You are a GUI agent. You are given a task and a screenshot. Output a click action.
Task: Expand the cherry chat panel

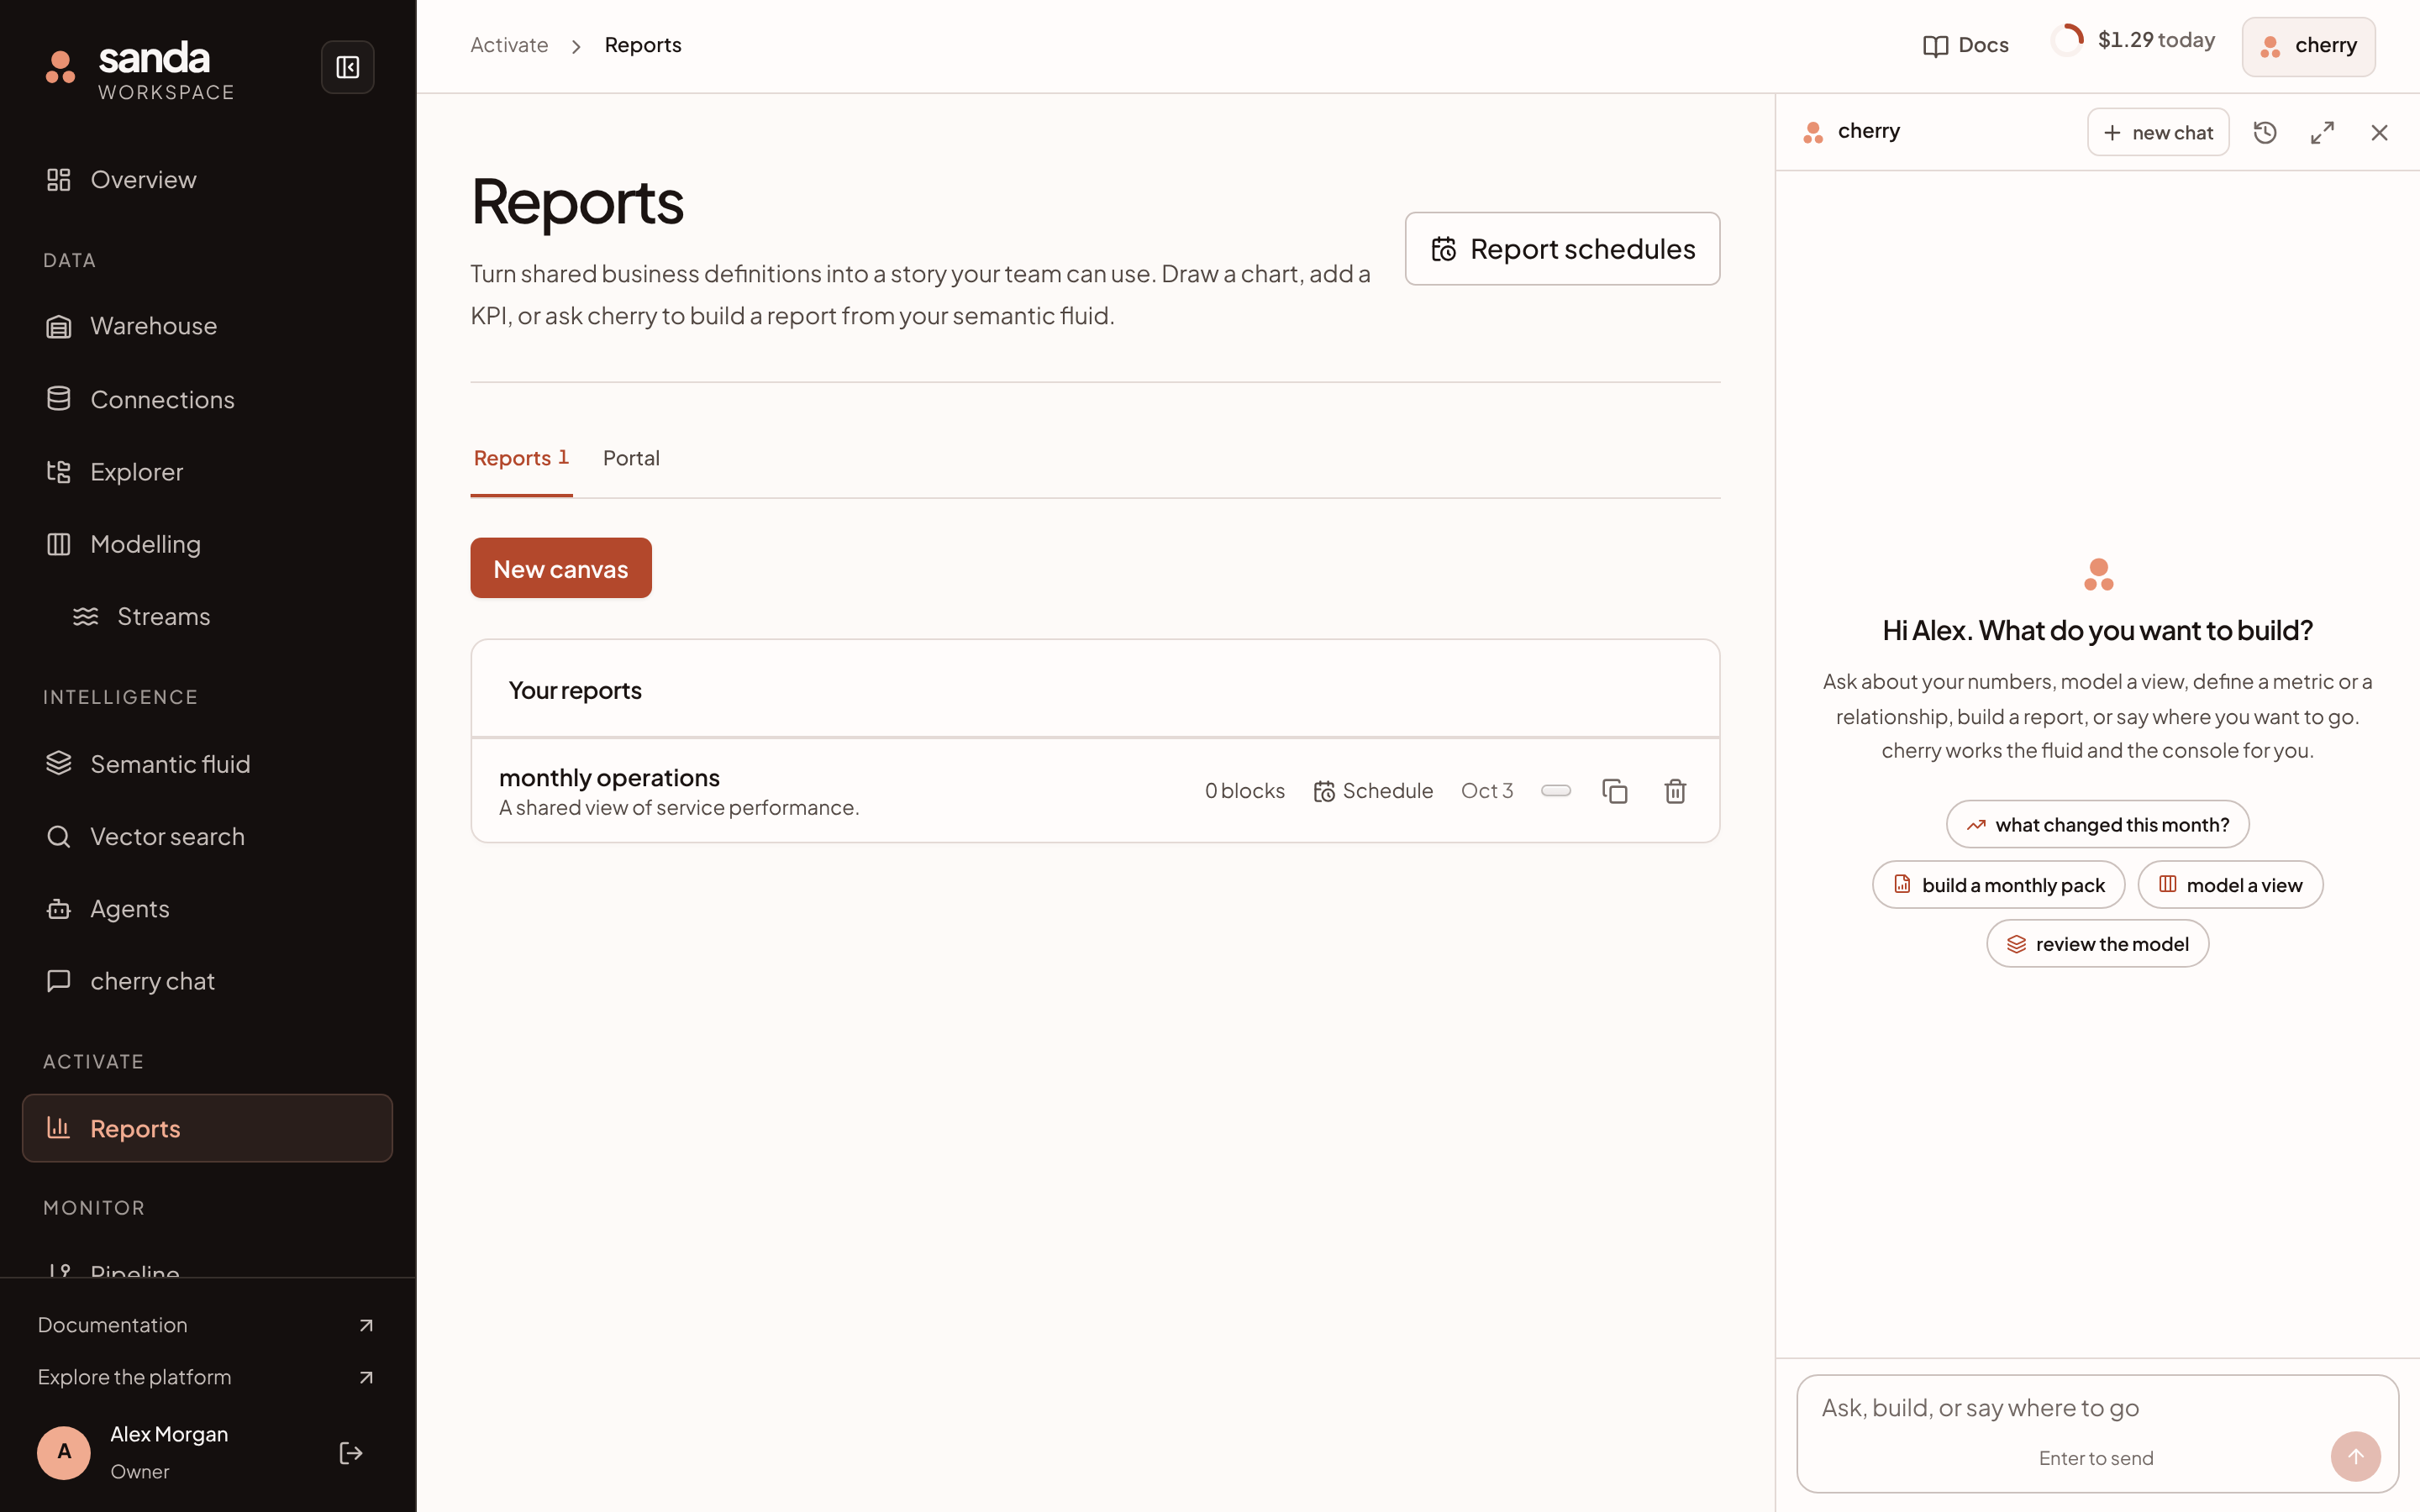tap(2322, 132)
